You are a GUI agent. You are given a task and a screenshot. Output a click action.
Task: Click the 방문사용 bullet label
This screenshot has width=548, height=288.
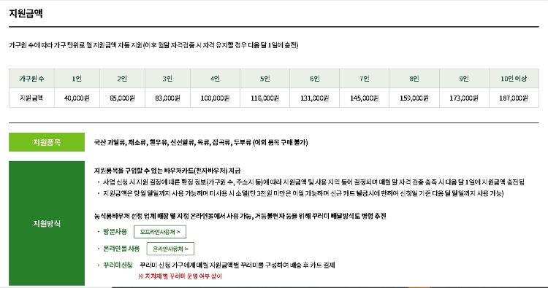pyautogui.click(x=115, y=232)
